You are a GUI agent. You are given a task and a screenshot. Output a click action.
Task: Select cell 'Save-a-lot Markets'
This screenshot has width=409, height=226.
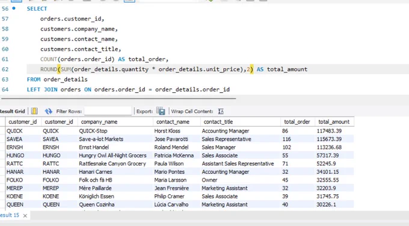coord(101,139)
